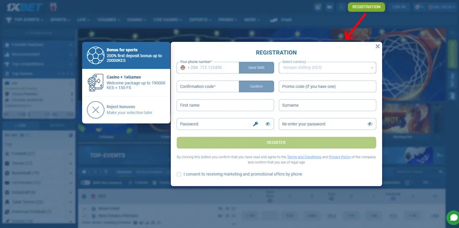Click the casino cards and chips icon
459x228 pixels.
point(96,83)
